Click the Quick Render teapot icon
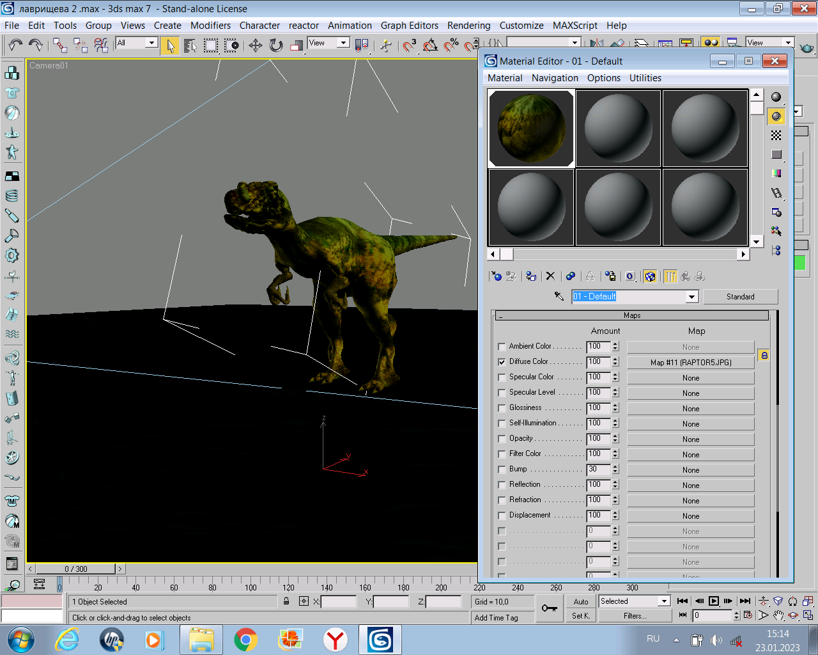 tap(807, 47)
